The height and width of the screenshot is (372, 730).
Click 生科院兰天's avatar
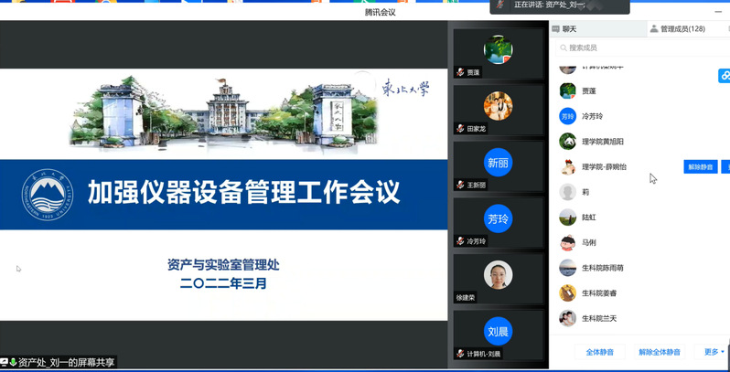tap(567, 318)
